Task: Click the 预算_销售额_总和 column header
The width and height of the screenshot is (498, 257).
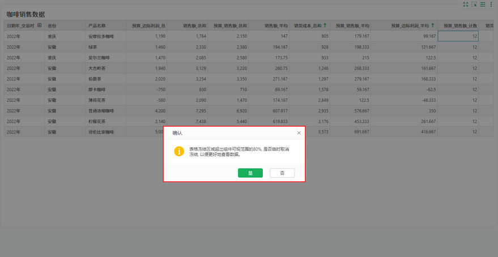Action: tap(226, 25)
